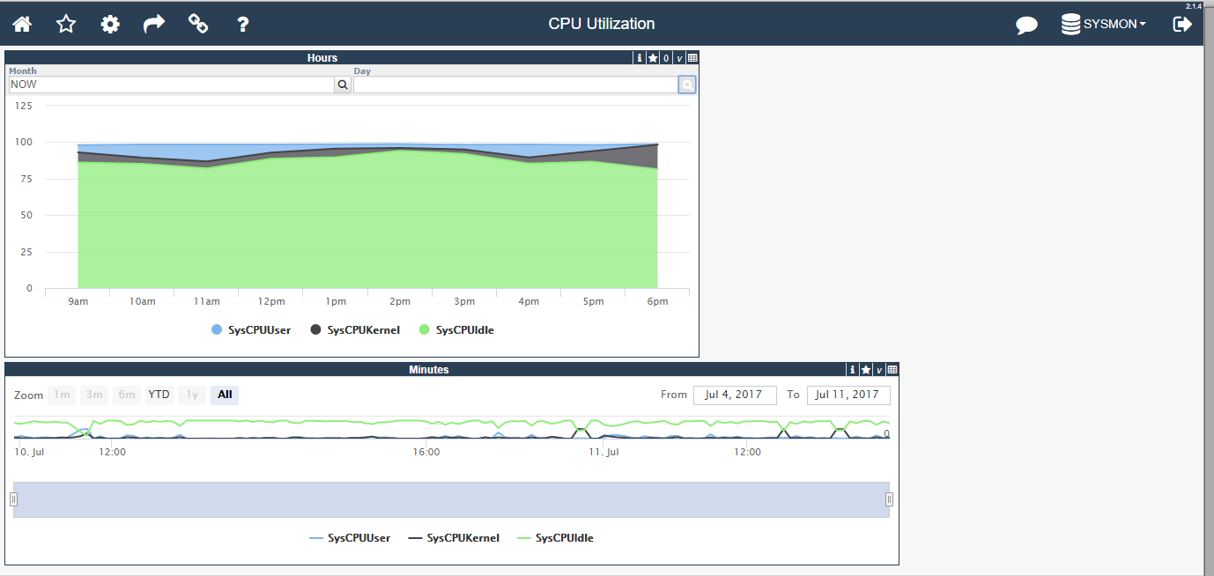The height and width of the screenshot is (576, 1214).
Task: Click the database icon beside SYSMON
Action: point(1070,24)
